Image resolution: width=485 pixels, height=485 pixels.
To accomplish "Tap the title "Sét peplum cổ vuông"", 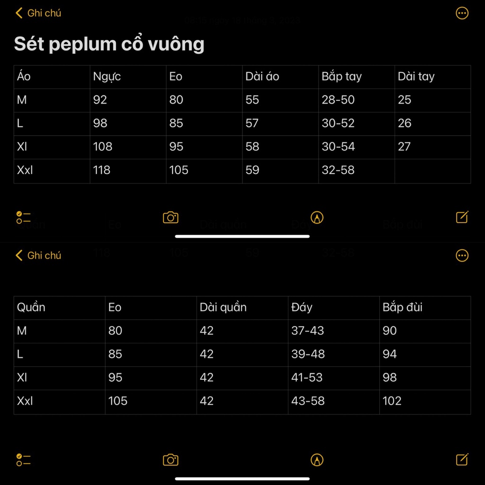I will [x=109, y=44].
